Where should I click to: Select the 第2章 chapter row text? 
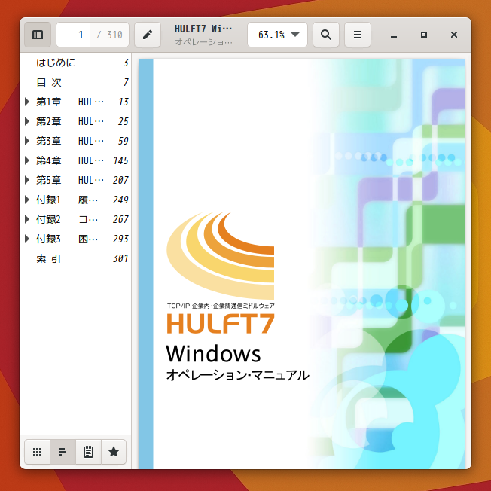click(x=70, y=121)
